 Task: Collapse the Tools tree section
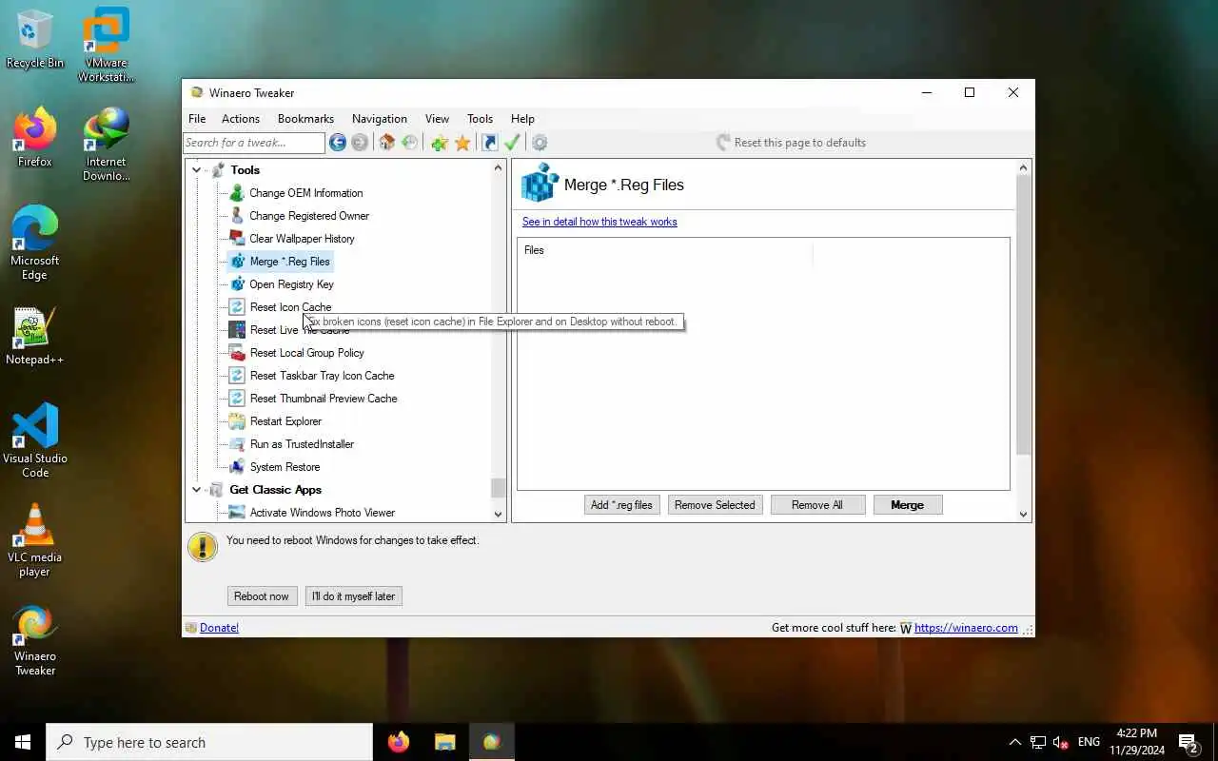197,170
